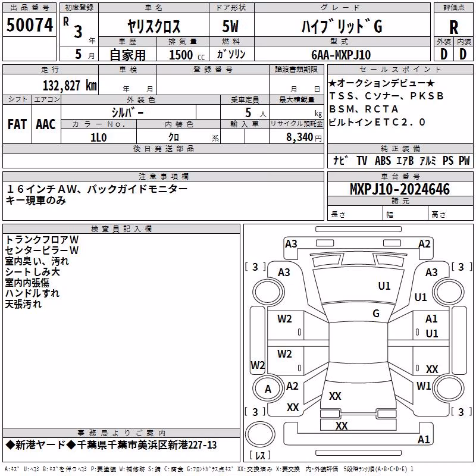The width and height of the screenshot is (476, 476).
Task: Click PW in genuine equipment
Action: click(464, 160)
